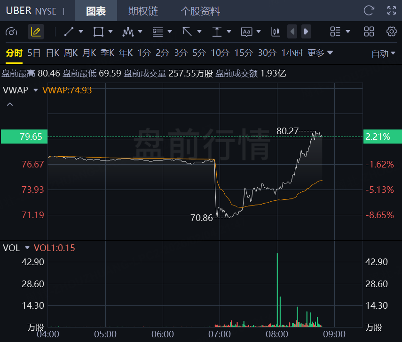Select the 季K timeframe
402x342 pixels.
coord(107,53)
